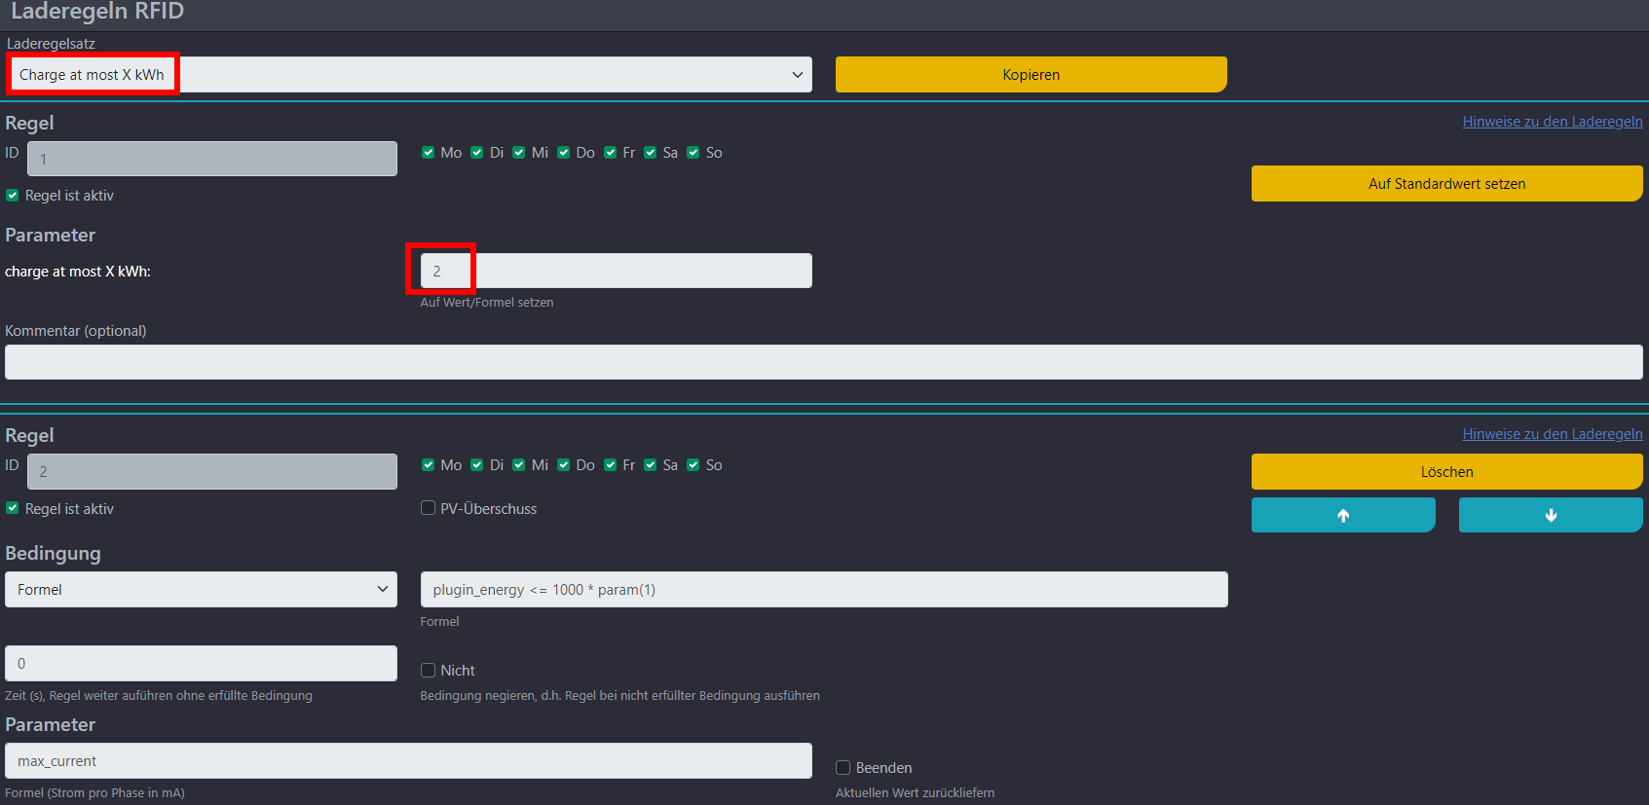Enable the PV-Überschuss checkbox
This screenshot has width=1649, height=805.
pos(428,508)
